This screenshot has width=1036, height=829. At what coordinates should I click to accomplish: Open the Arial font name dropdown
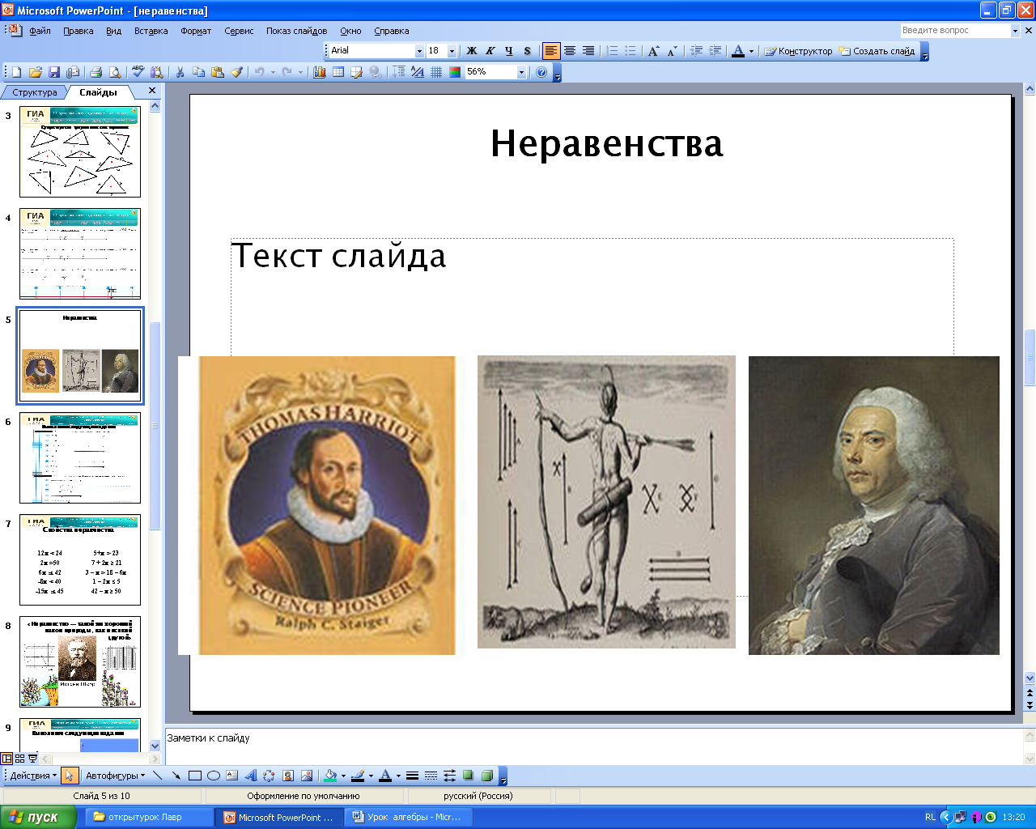[x=419, y=51]
